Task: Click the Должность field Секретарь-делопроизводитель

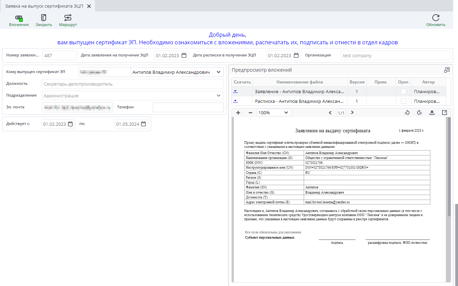Action: [x=133, y=84]
